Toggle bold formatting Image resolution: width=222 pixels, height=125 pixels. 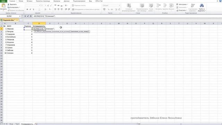(x=27, y=9)
